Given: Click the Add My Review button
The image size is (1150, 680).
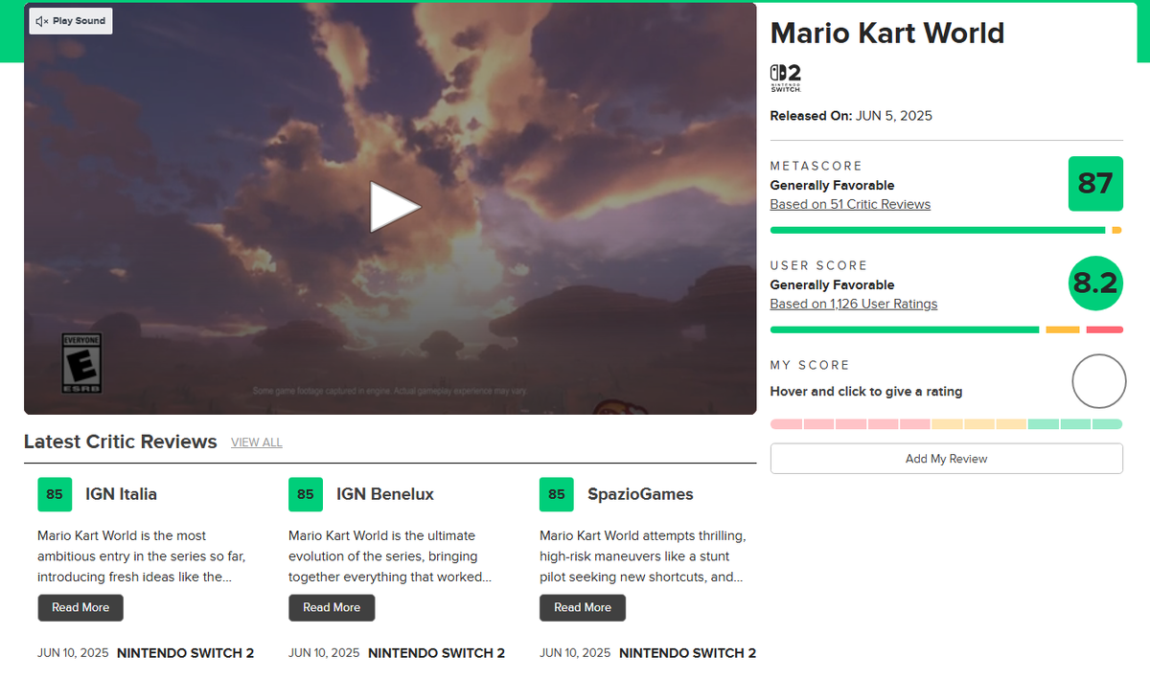Looking at the screenshot, I should pyautogui.click(x=946, y=458).
